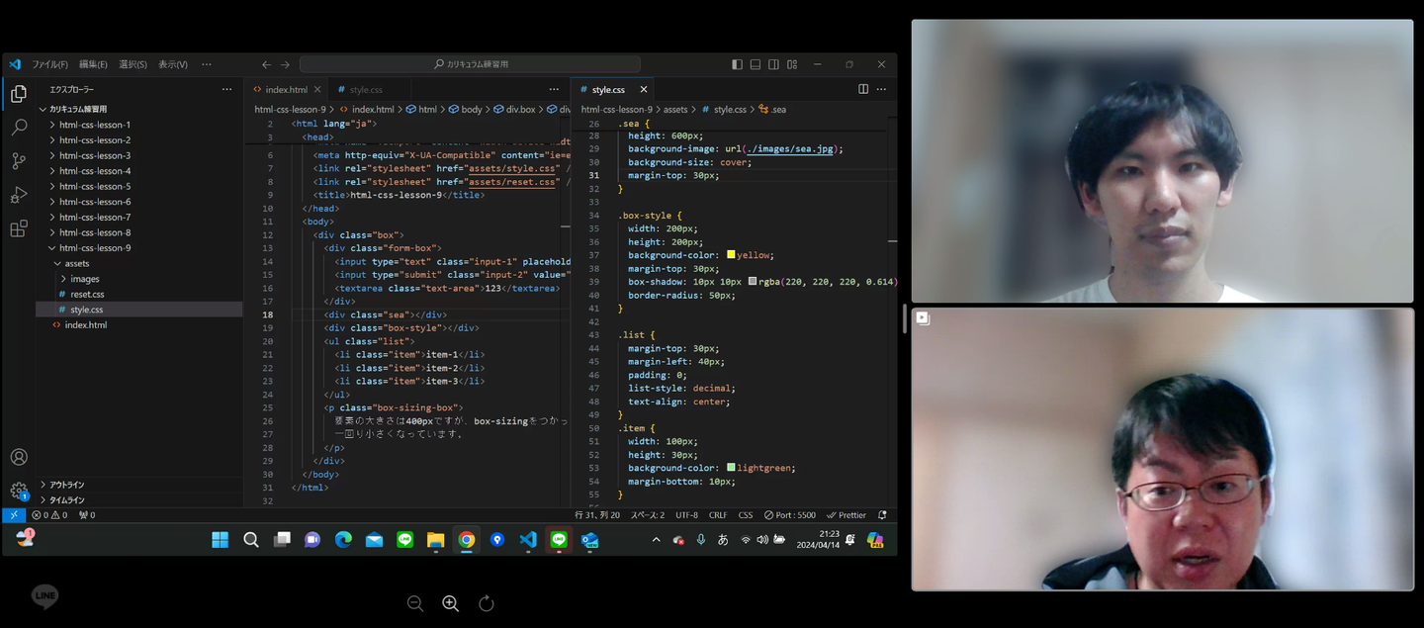1424x628 pixels.
Task: Expand the アウトライン section
Action: pos(66,485)
